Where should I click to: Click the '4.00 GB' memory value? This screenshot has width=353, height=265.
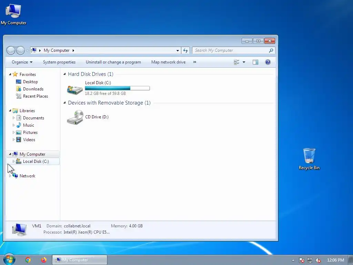[136, 226]
